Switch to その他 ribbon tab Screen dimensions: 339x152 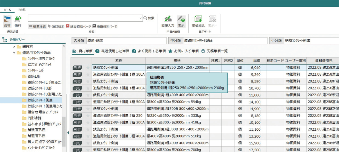click(21, 10)
